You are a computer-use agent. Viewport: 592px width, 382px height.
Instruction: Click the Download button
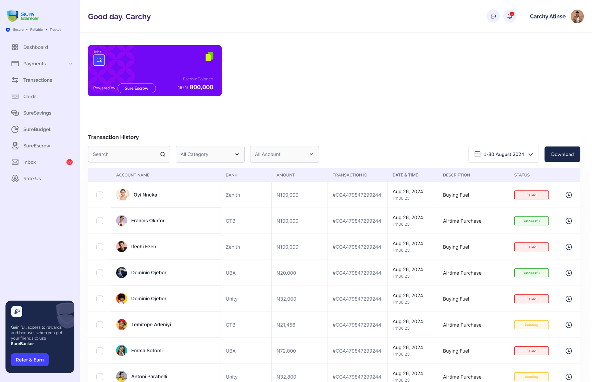(562, 154)
